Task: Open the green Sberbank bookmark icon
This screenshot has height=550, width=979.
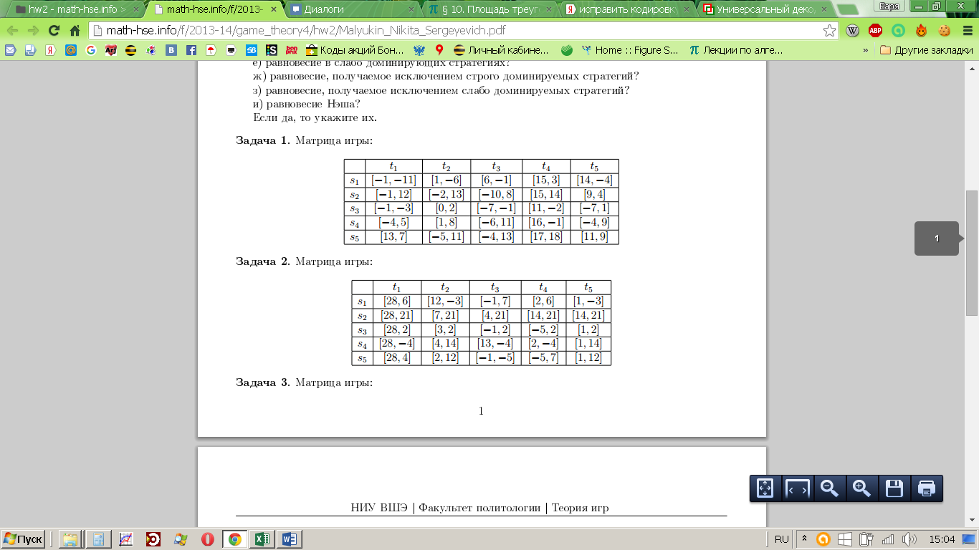Action: pos(567,50)
